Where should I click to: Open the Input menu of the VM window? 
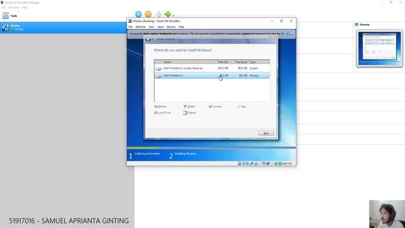[160, 27]
